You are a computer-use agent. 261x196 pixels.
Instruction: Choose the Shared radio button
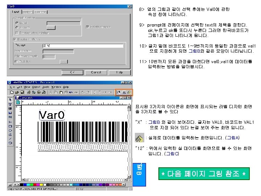(17, 28)
